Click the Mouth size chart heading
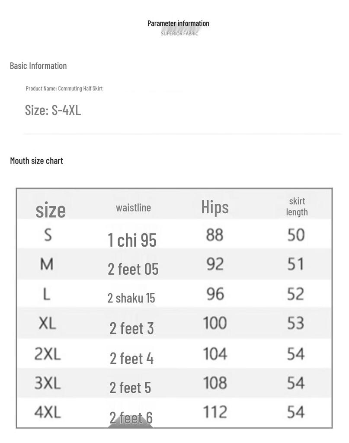 tap(36, 161)
